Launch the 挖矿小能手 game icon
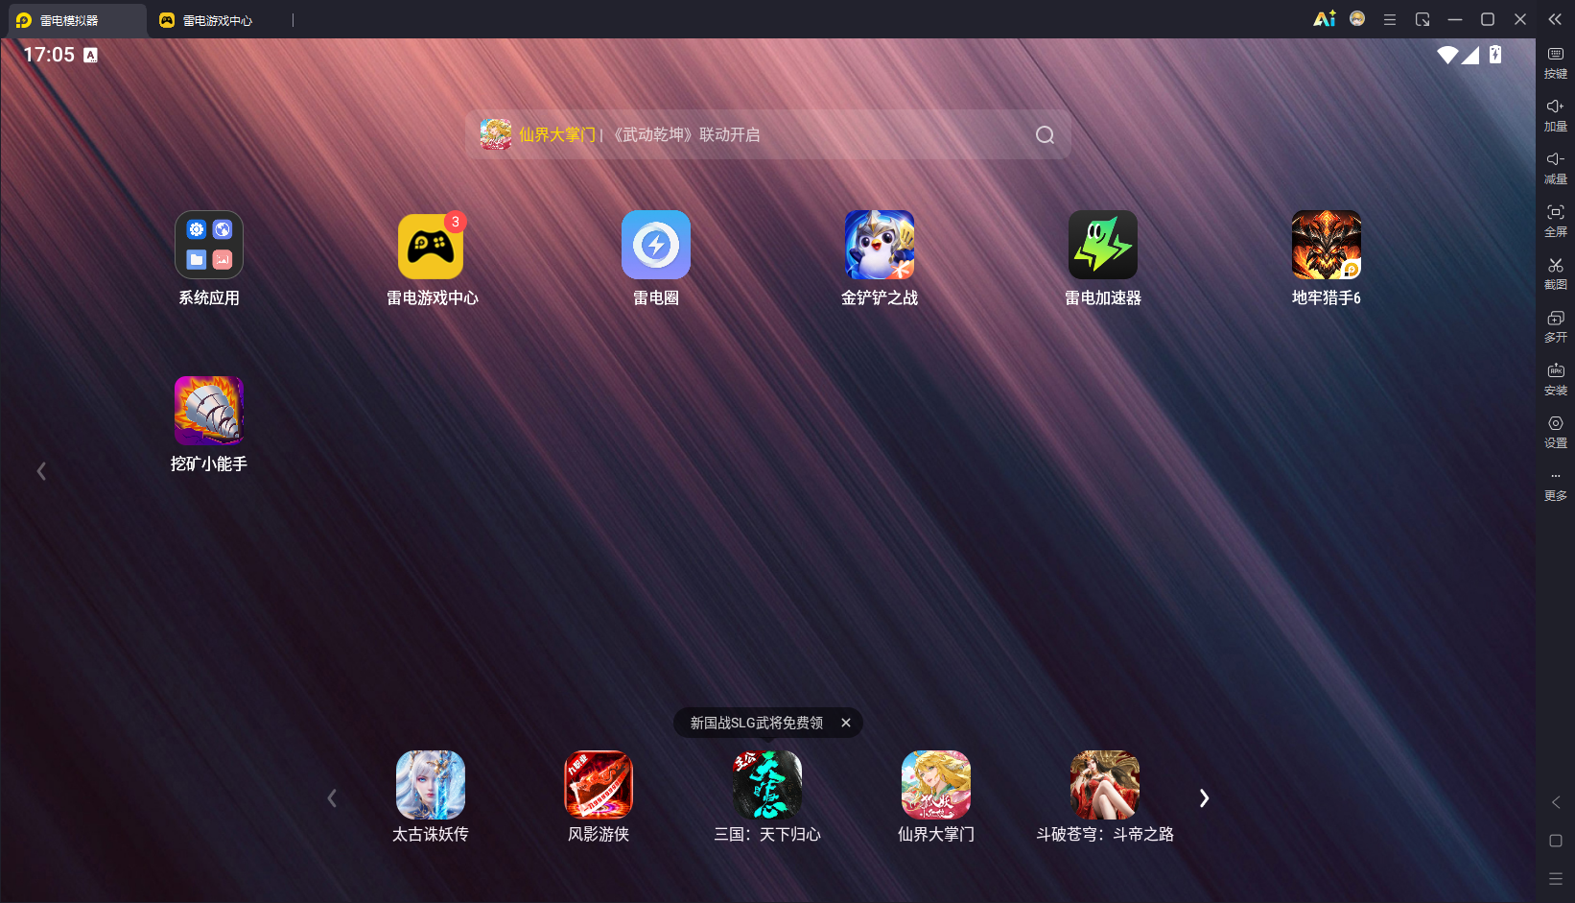This screenshot has height=903, width=1575. point(209,411)
